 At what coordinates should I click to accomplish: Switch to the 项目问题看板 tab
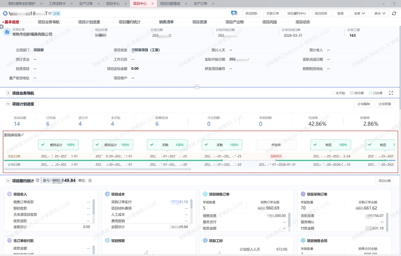[x=170, y=4]
